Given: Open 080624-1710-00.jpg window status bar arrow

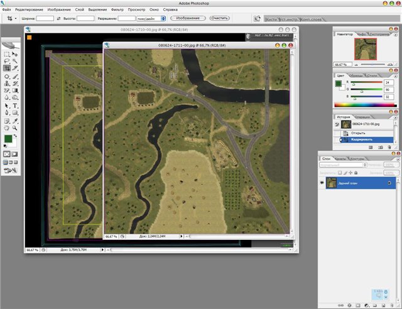Looking at the screenshot, I should [x=102, y=249].
